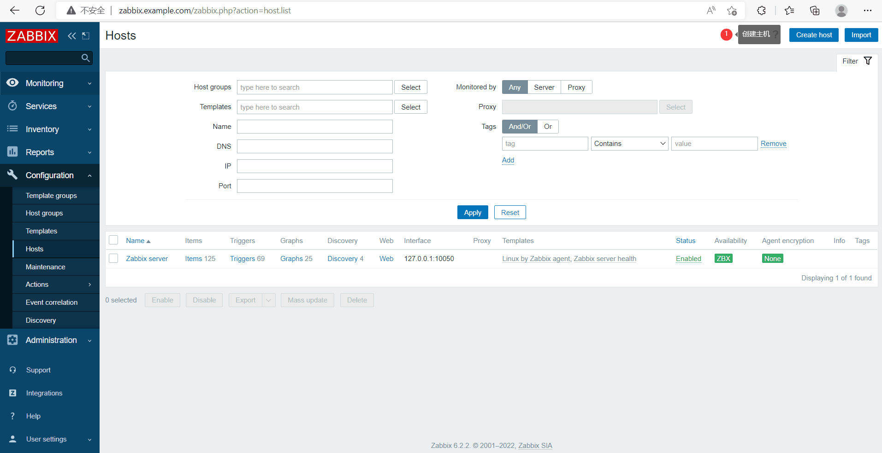This screenshot has width=882, height=453.
Task: Click the Zabbix logo
Action: 31,36
